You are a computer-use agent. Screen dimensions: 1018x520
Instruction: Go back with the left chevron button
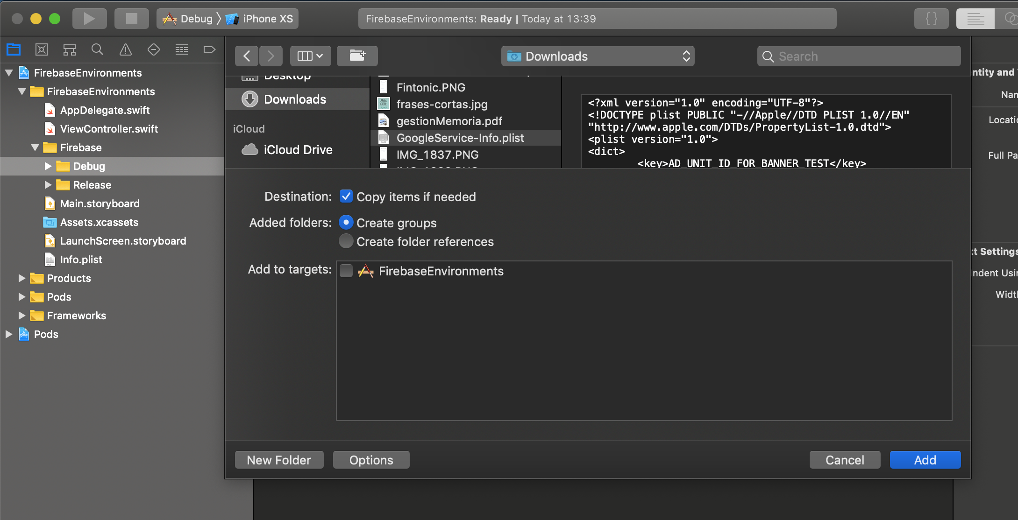pyautogui.click(x=247, y=56)
